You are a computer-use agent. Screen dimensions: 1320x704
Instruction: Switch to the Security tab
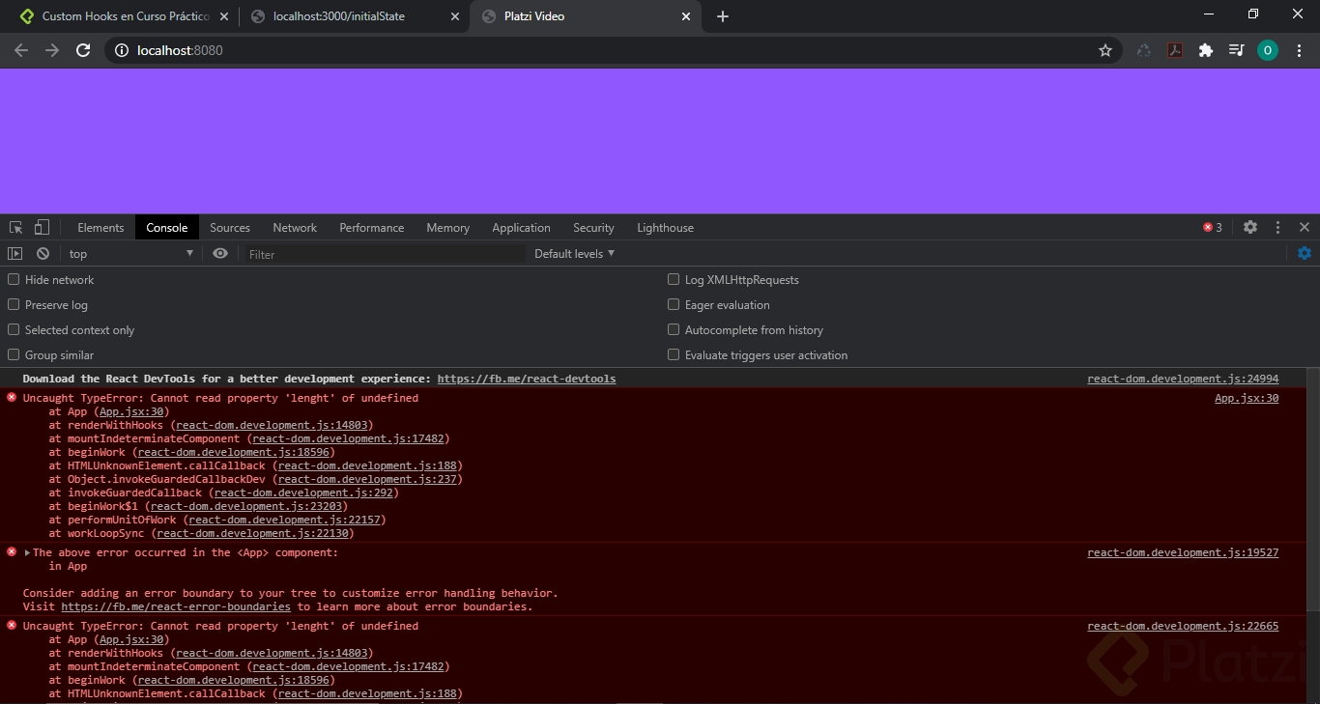point(593,228)
